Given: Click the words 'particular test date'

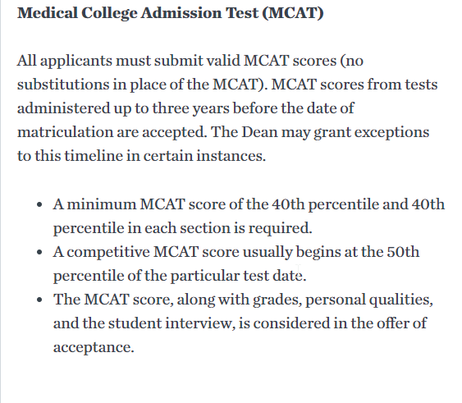Looking at the screenshot, I should click(236, 276).
